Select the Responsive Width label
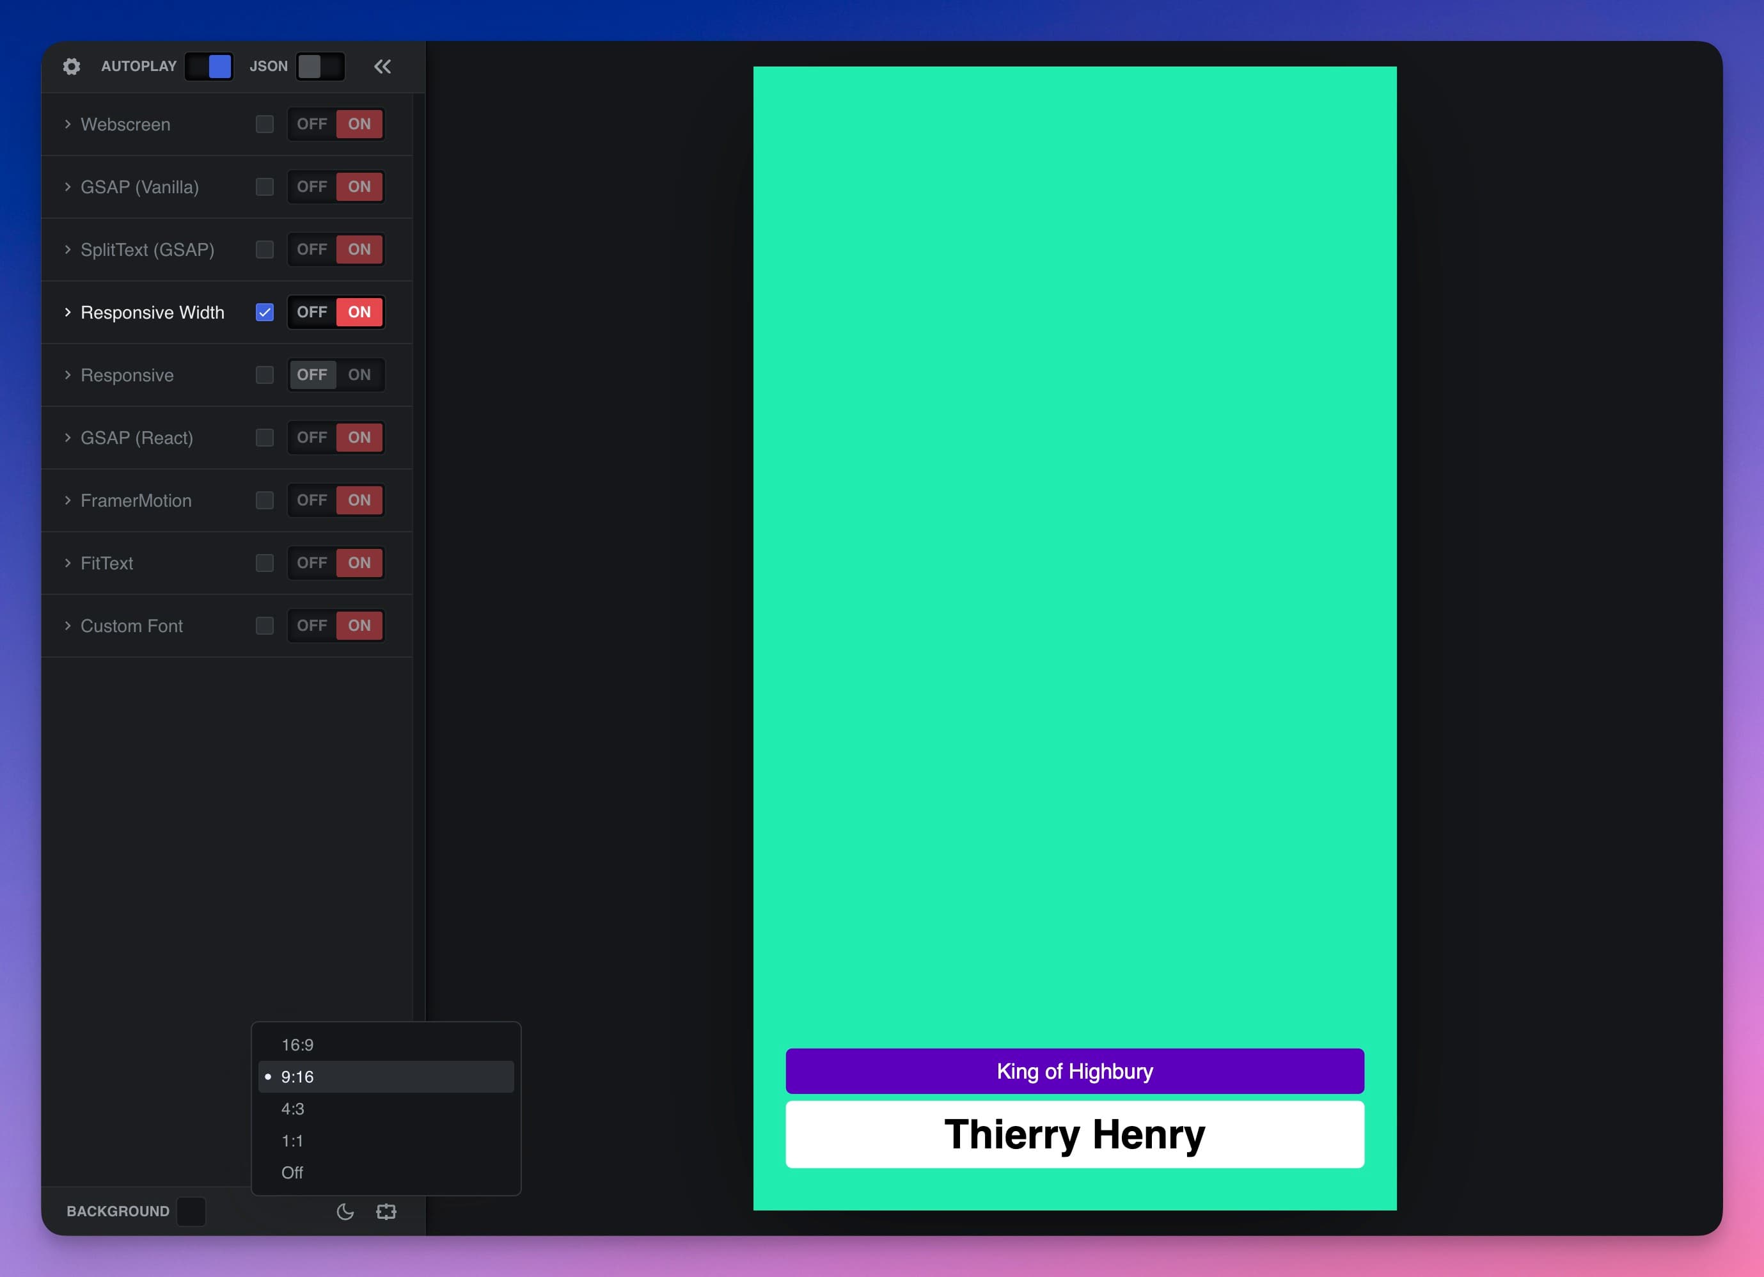 [x=152, y=312]
